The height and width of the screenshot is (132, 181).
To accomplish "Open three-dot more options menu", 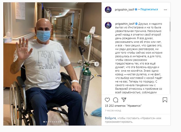I will (165, 10).
